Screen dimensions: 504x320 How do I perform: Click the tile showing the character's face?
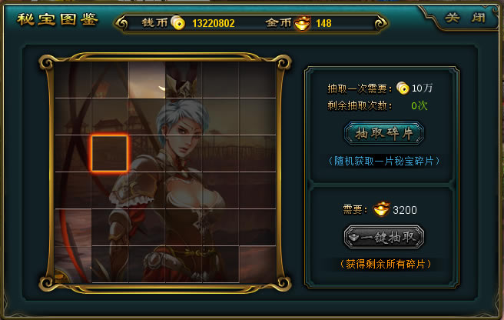coord(184,153)
